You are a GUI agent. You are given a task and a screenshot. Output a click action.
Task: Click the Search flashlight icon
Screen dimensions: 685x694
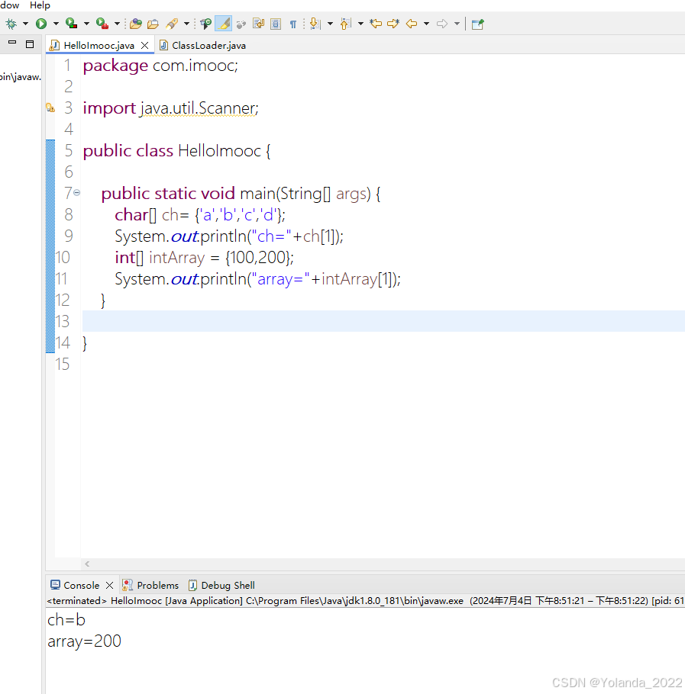click(173, 24)
